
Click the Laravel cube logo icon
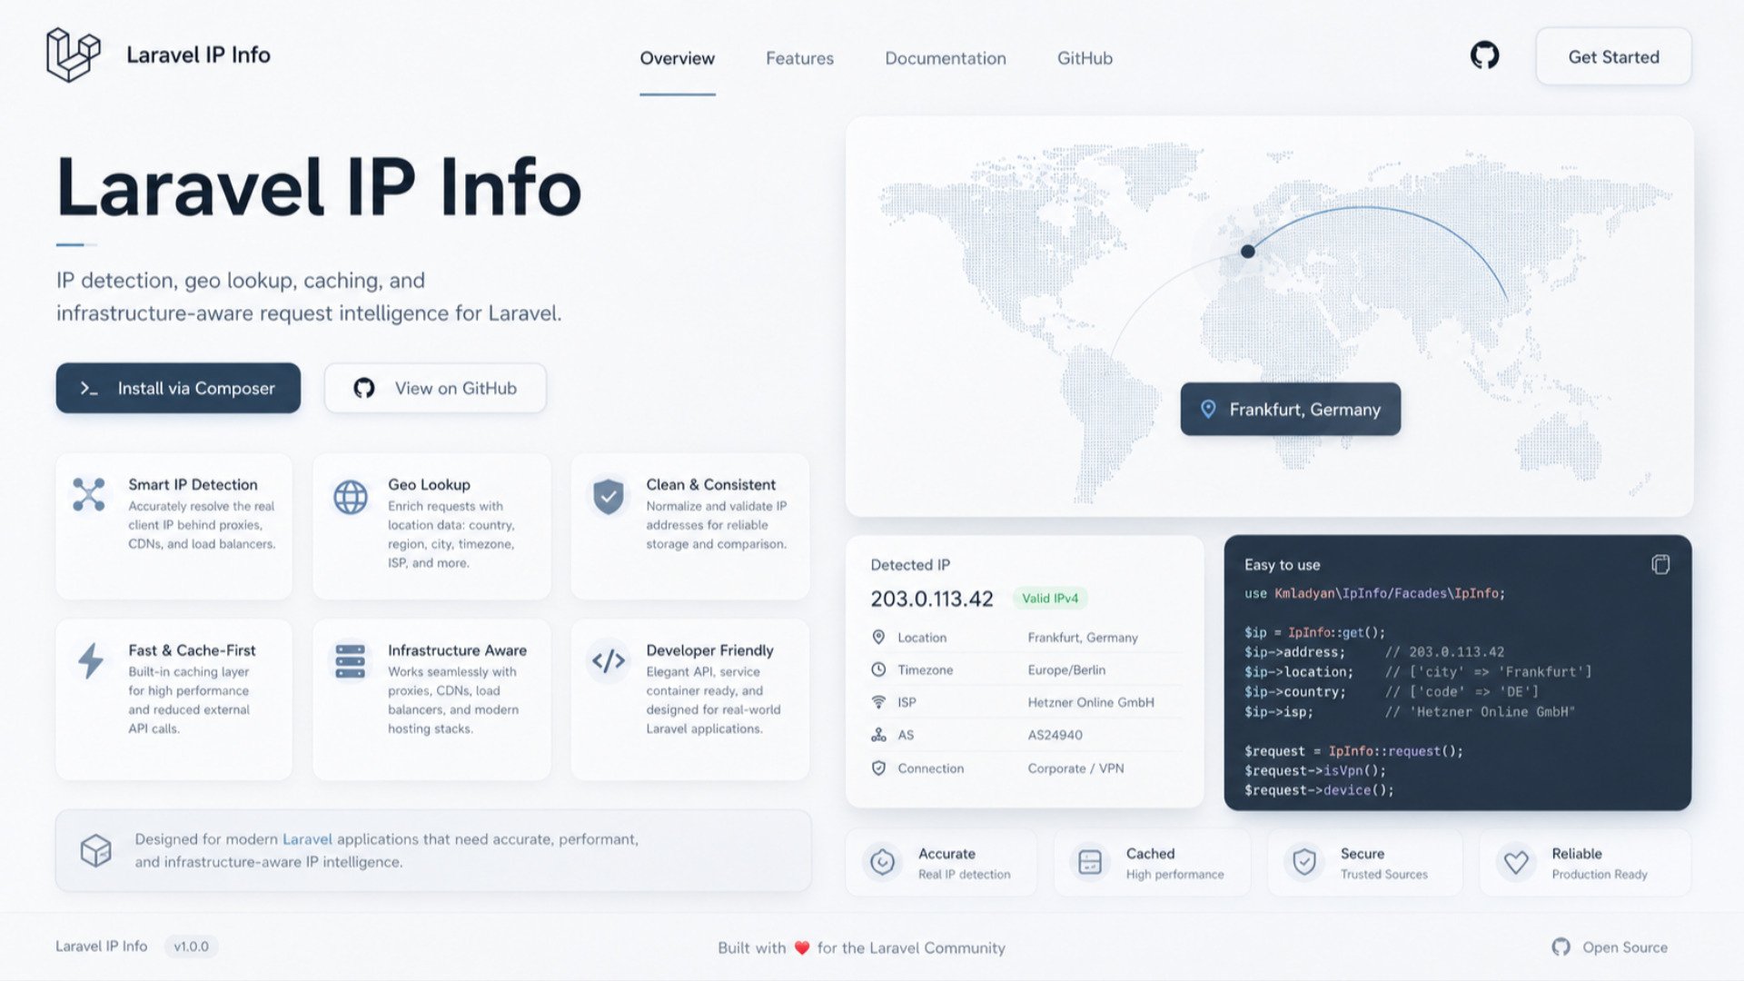point(73,54)
